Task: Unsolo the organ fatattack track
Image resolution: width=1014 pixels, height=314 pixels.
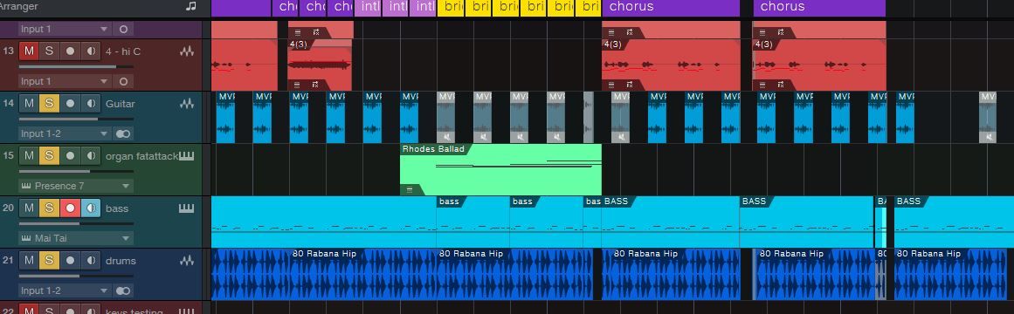Action: click(49, 156)
